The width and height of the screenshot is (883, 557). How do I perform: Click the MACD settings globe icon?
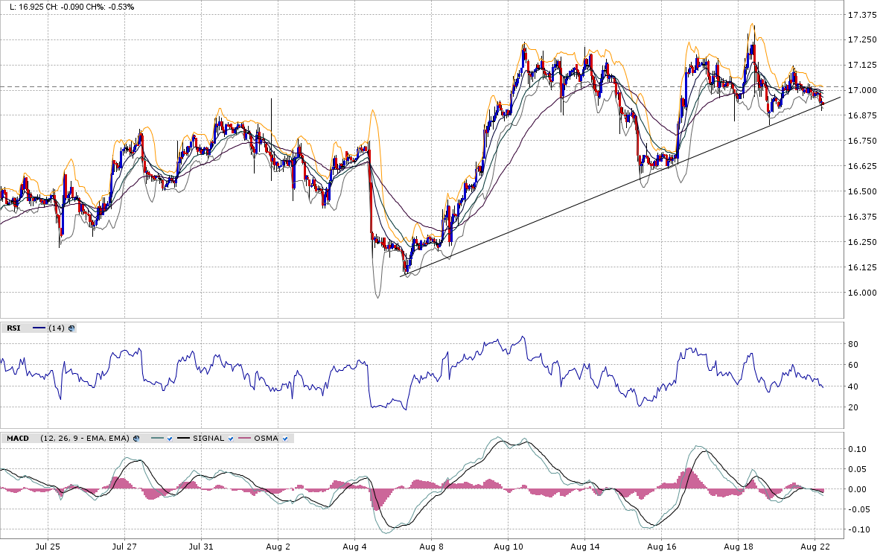(136, 438)
